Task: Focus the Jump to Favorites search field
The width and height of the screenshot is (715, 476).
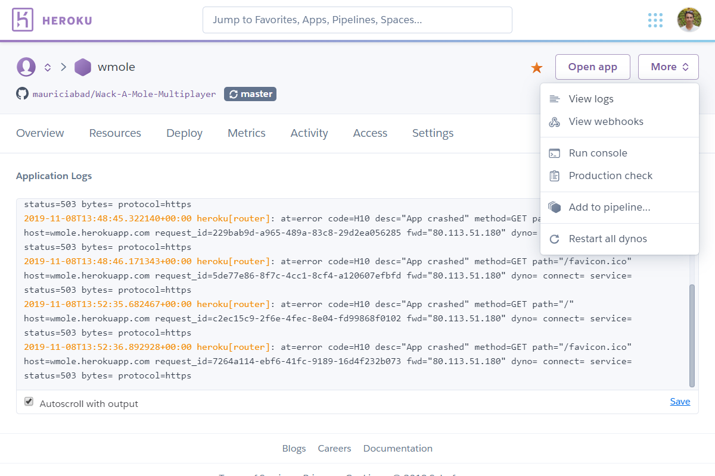Action: pyautogui.click(x=357, y=20)
